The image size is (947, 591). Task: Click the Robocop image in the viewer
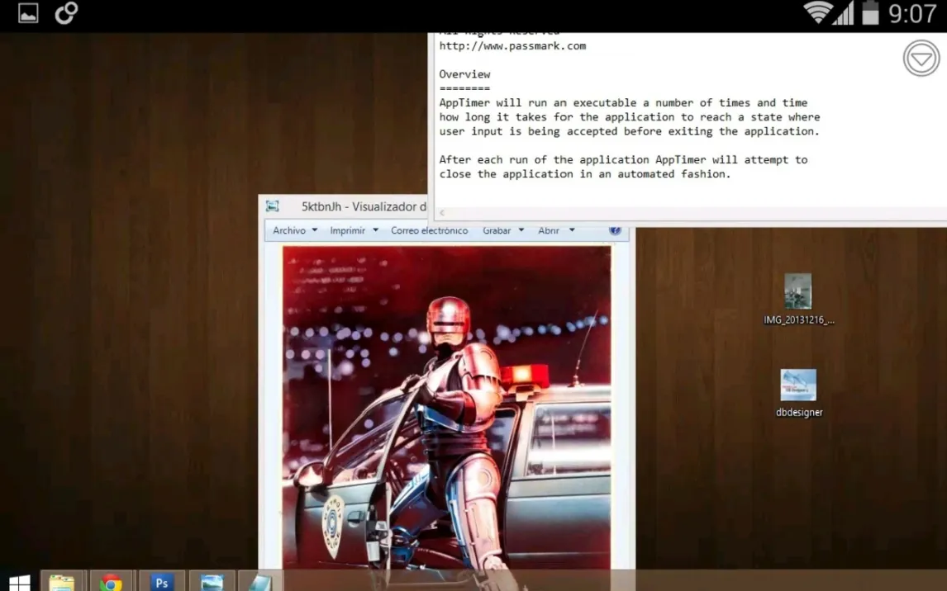(446, 407)
